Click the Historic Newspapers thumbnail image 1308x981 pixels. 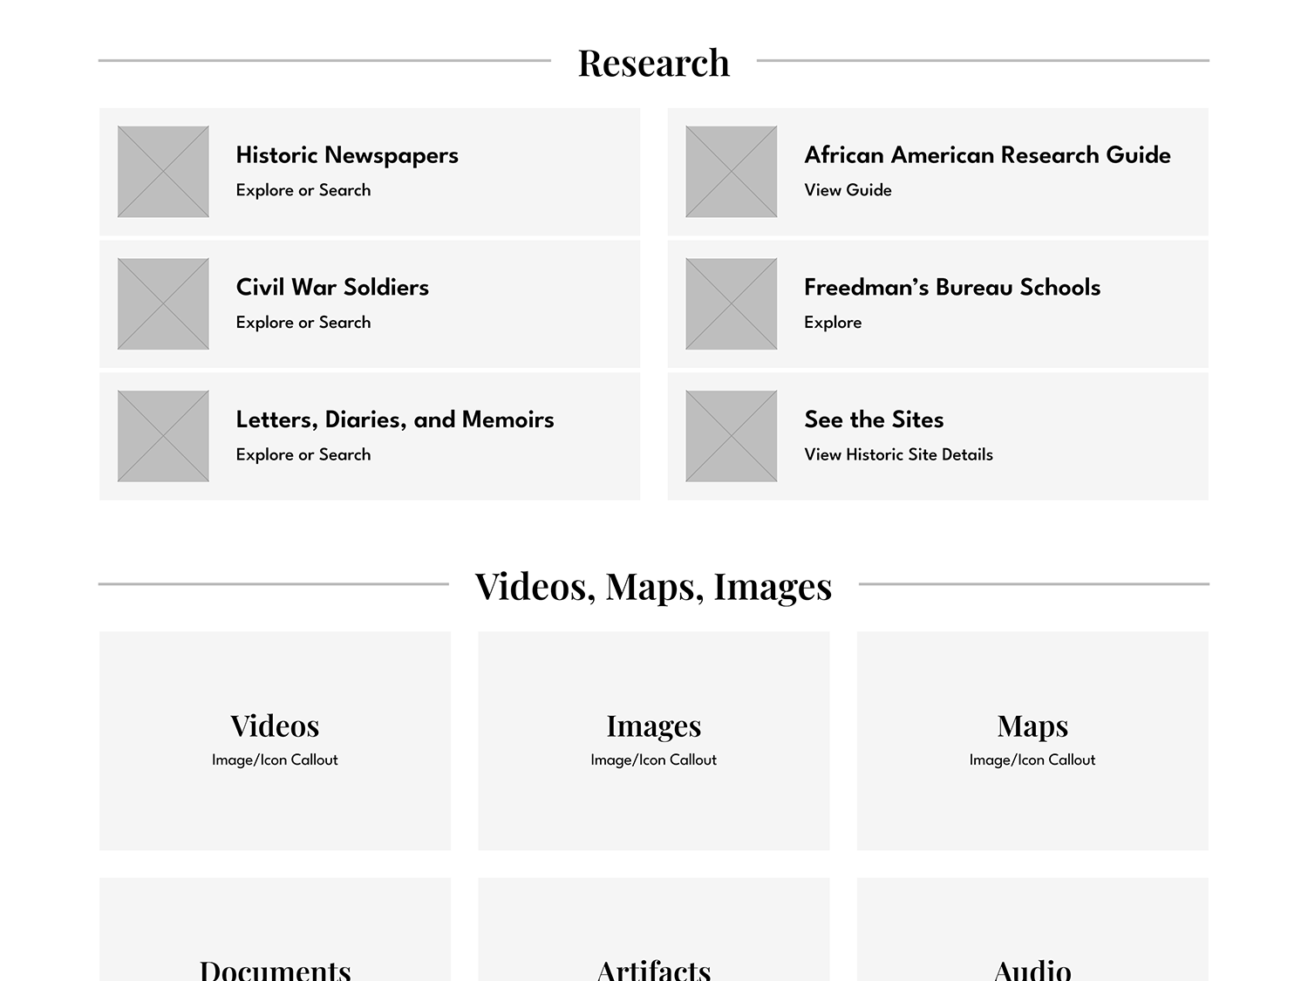(163, 172)
